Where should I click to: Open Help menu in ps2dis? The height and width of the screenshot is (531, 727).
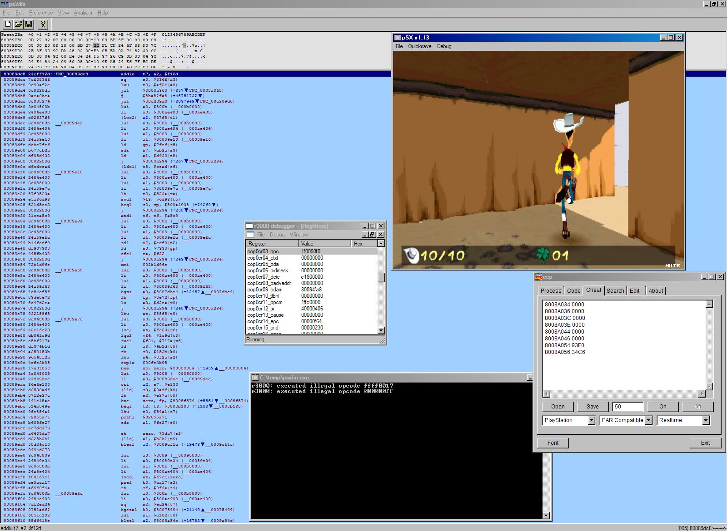(103, 13)
